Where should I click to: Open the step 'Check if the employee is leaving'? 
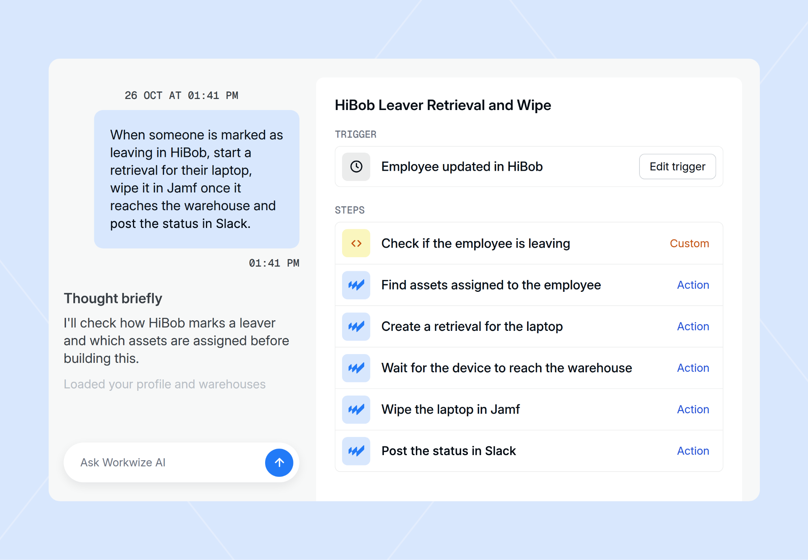(x=529, y=243)
